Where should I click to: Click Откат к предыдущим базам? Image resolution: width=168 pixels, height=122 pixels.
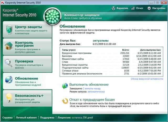(92, 100)
